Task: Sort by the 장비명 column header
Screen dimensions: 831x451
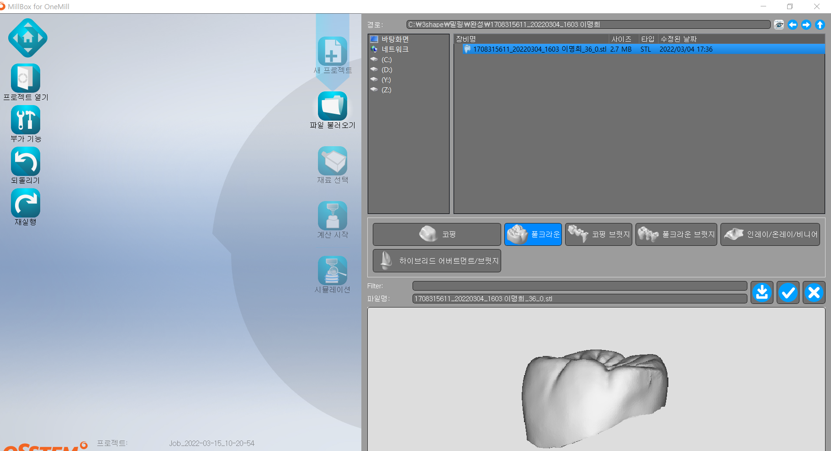Action: (531, 39)
